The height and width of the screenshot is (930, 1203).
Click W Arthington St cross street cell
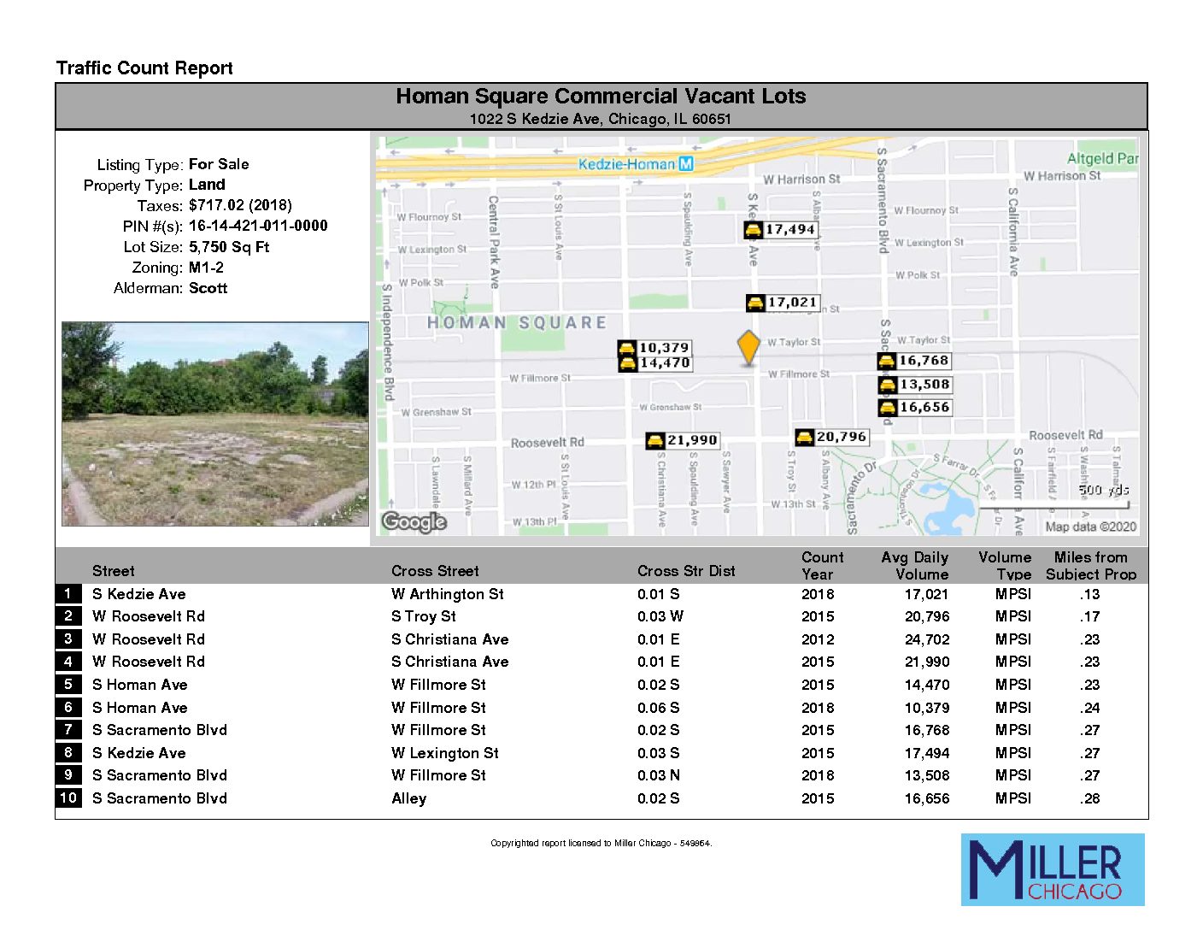click(448, 594)
